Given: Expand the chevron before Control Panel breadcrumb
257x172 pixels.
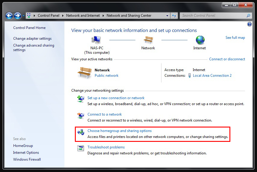Looking at the screenshot, I should click(x=34, y=16).
